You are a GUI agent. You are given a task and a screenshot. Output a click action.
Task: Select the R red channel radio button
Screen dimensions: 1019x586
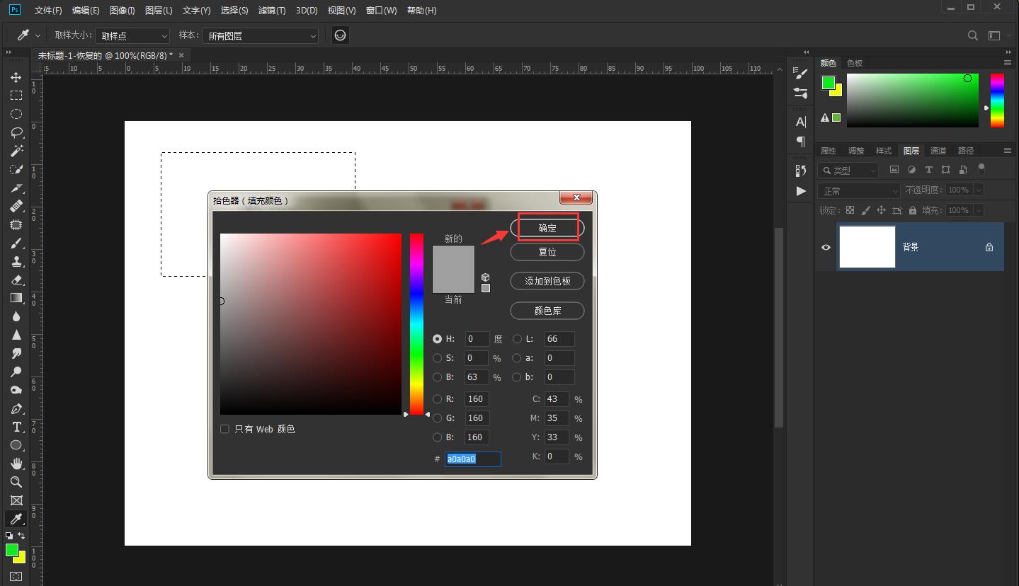tap(437, 399)
